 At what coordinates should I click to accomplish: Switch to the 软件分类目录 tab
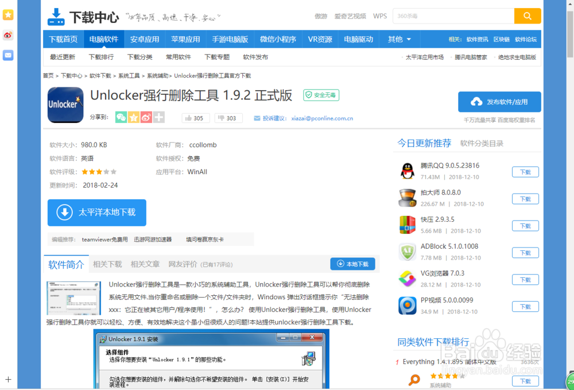point(482,144)
